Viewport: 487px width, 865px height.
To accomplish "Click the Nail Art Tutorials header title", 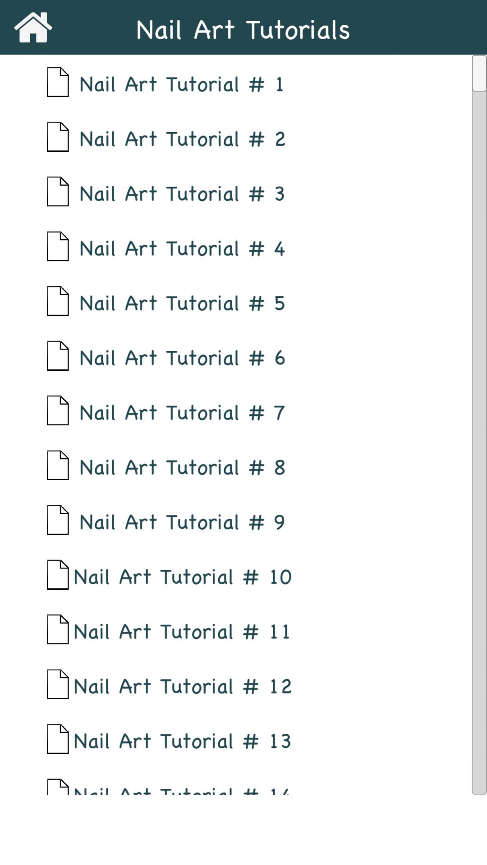I will 243,30.
